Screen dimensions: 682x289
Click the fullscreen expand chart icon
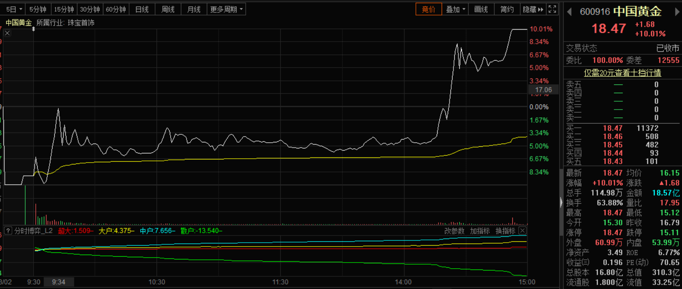[x=552, y=9]
